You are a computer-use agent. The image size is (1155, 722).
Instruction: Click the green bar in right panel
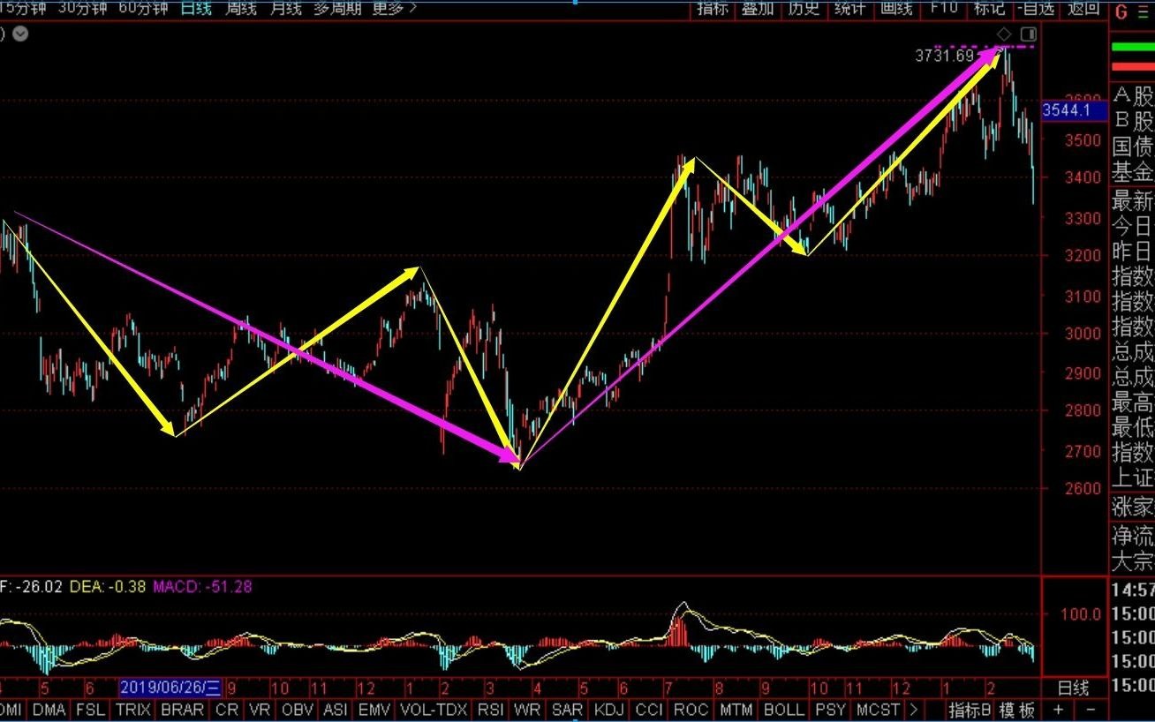pyautogui.click(x=1133, y=47)
